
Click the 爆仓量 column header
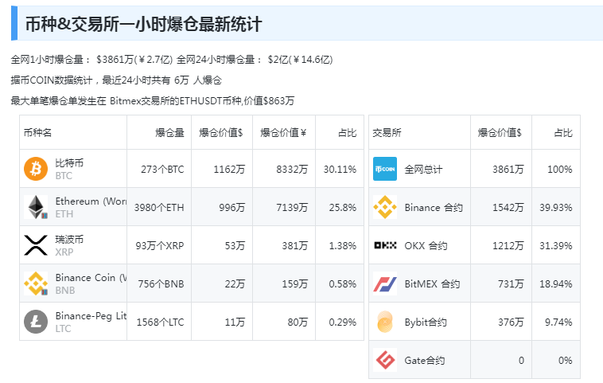[169, 133]
